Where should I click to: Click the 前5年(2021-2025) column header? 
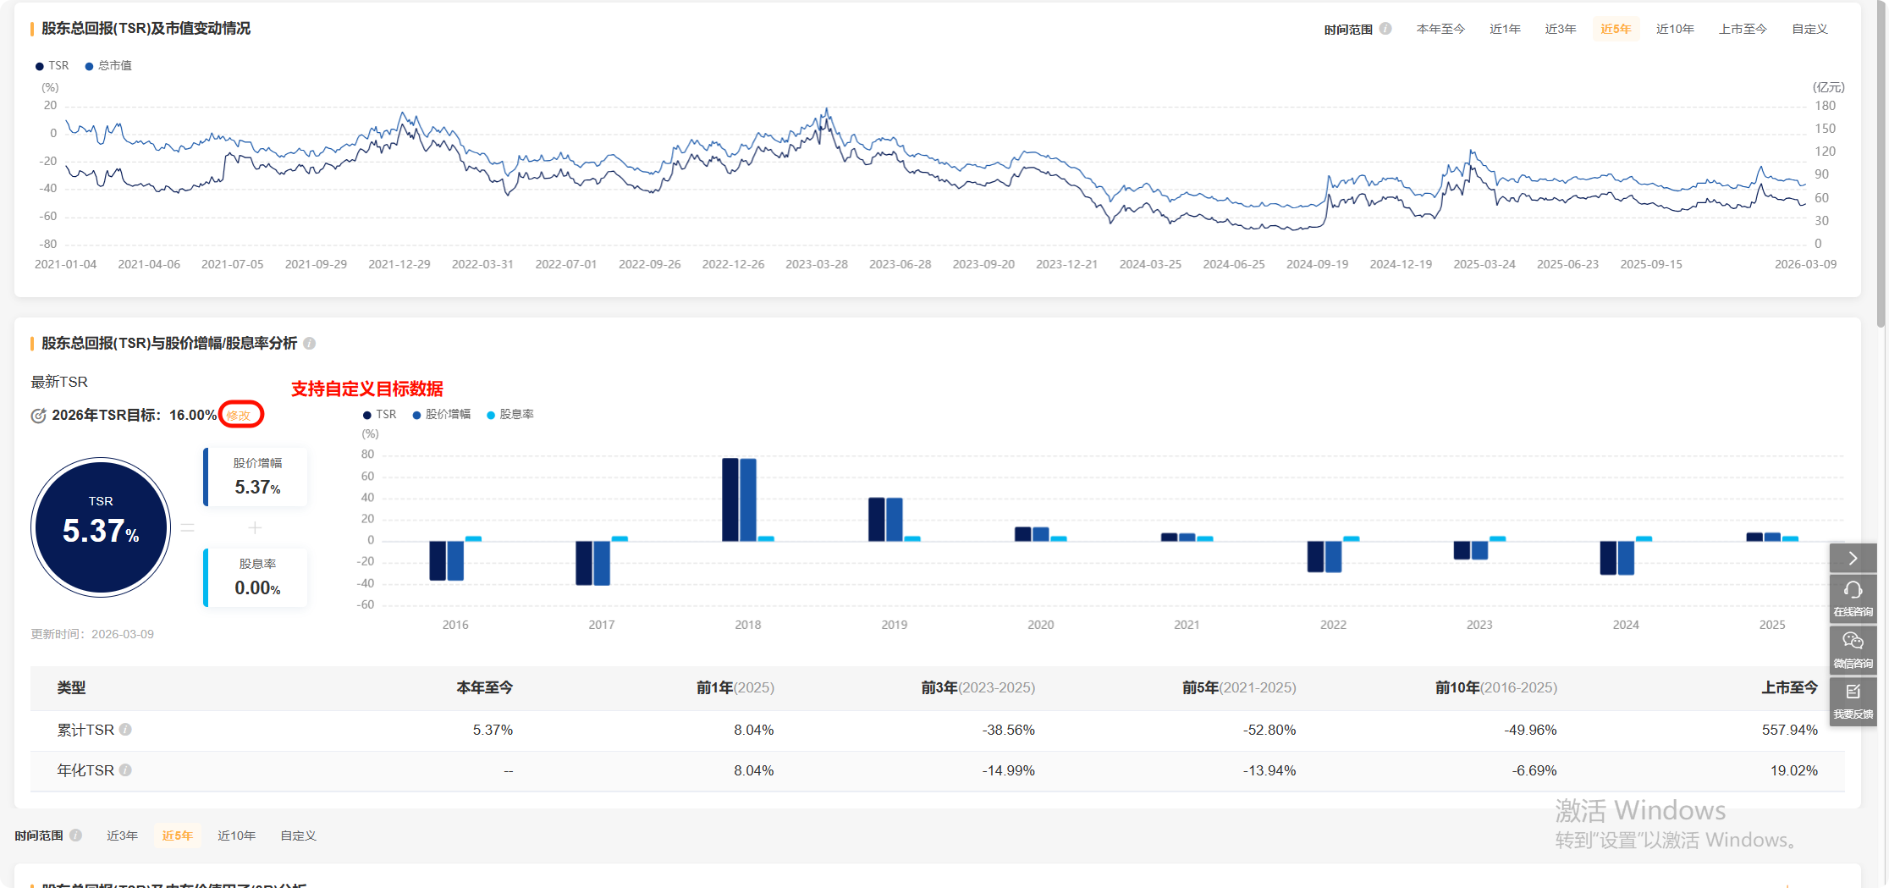click(1239, 687)
